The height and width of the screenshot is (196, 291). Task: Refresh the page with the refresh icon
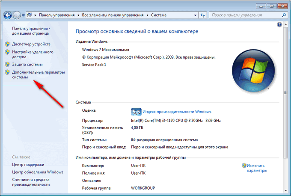click(x=203, y=15)
